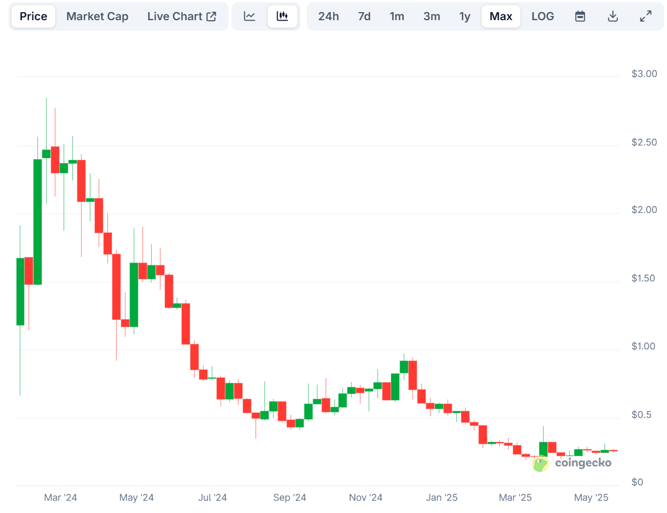This screenshot has height=513, width=667.
Task: Click the $3.00 price axis label
Action: tap(644, 74)
